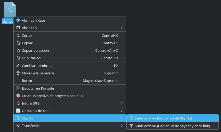Choose Copiar from context menu
The image size is (221, 132).
(x=70, y=43)
